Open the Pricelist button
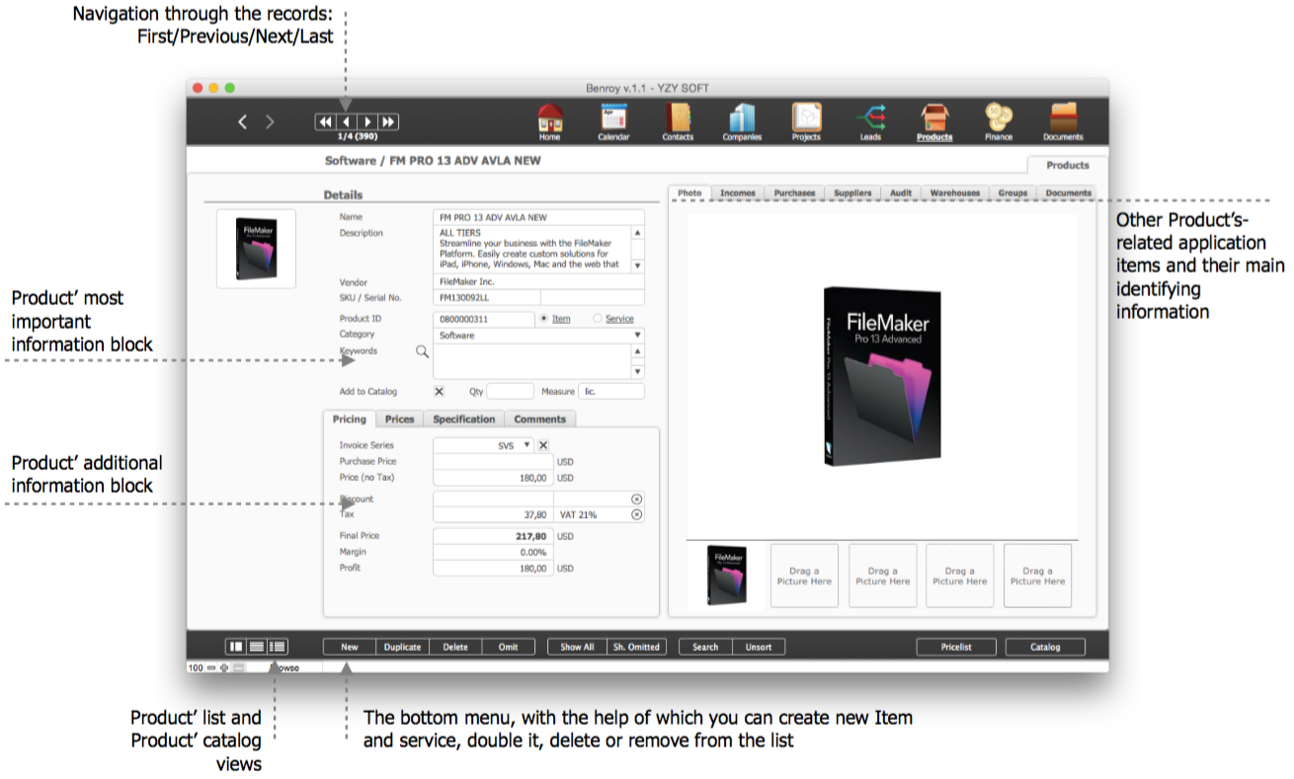This screenshot has width=1294, height=779. coord(955,648)
